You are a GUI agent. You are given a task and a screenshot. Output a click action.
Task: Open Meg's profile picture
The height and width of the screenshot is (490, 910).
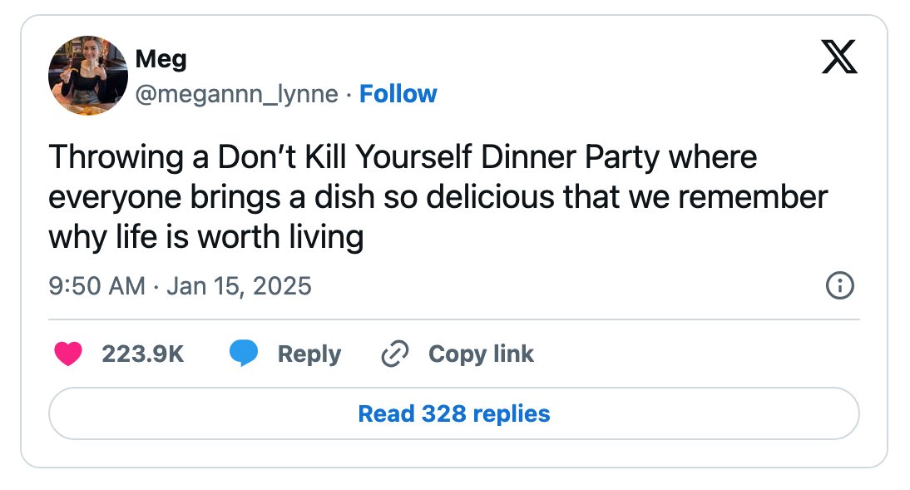[88, 76]
